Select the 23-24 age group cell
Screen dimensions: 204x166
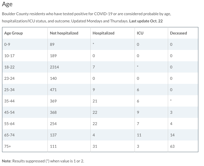(9, 78)
